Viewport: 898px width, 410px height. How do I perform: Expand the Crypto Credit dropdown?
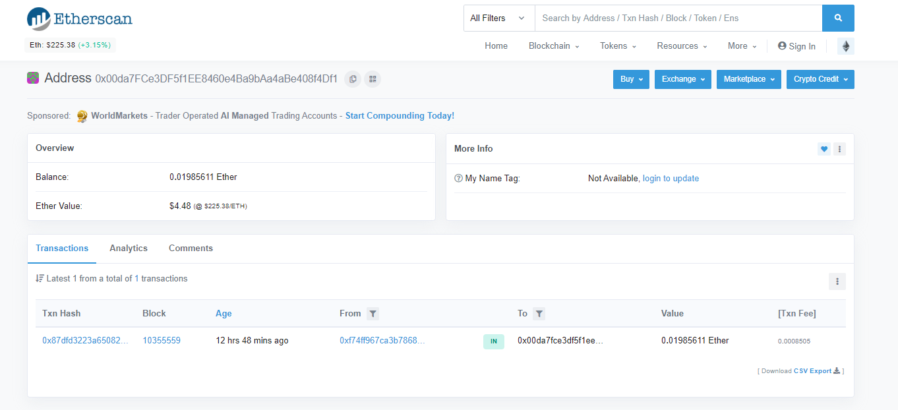820,79
